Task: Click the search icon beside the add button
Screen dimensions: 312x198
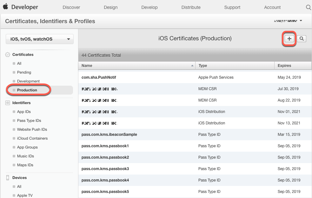Action: click(301, 38)
